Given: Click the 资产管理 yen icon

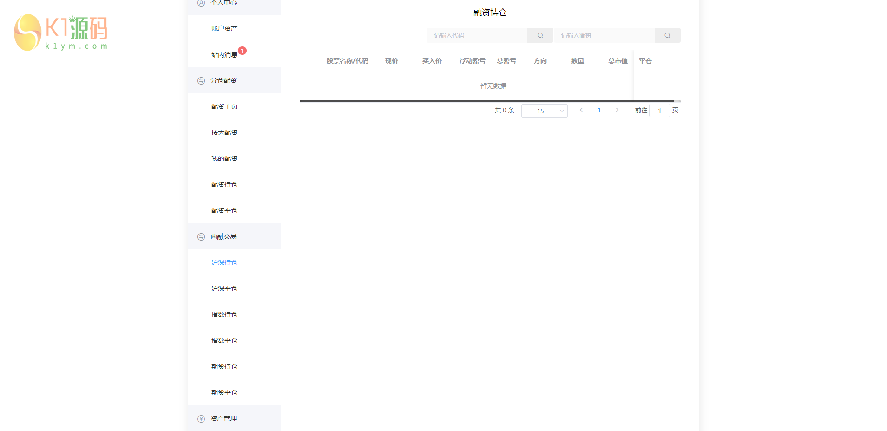Looking at the screenshot, I should pyautogui.click(x=201, y=419).
